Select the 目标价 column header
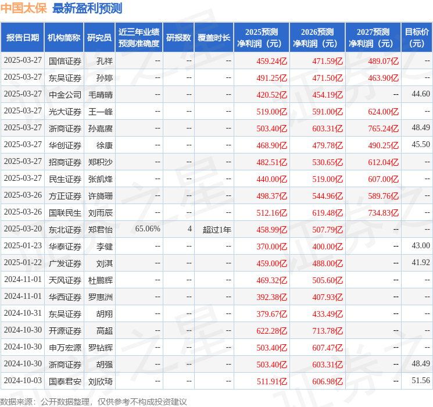This screenshot has width=433, height=407. [x=416, y=38]
